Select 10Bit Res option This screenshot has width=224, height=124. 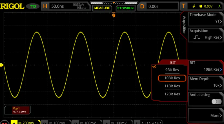(x=172, y=78)
